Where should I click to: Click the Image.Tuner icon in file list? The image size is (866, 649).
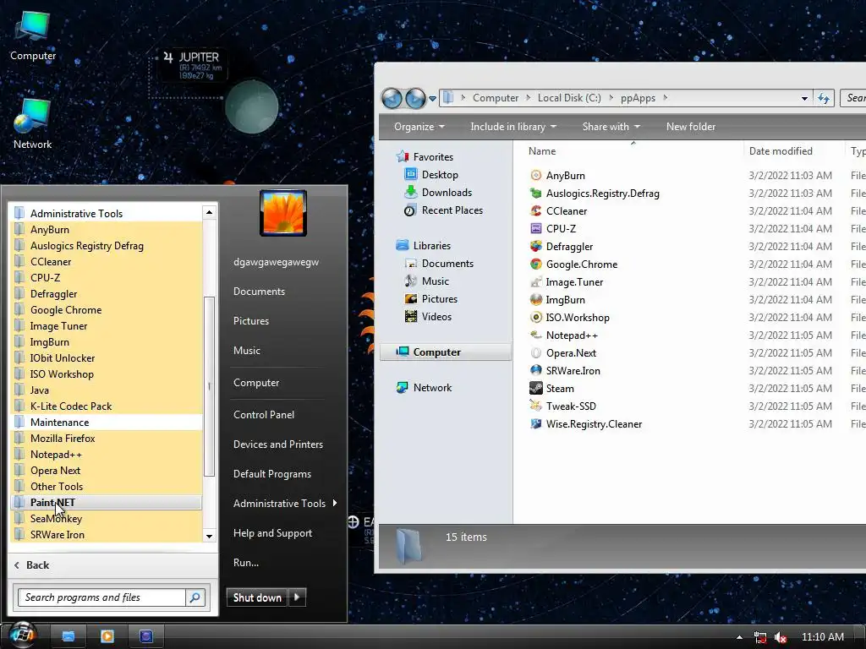tap(535, 282)
